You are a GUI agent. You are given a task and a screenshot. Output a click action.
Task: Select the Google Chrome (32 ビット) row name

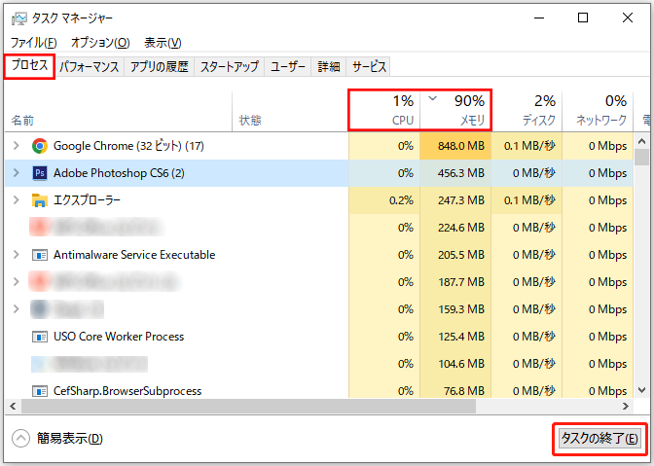128,146
